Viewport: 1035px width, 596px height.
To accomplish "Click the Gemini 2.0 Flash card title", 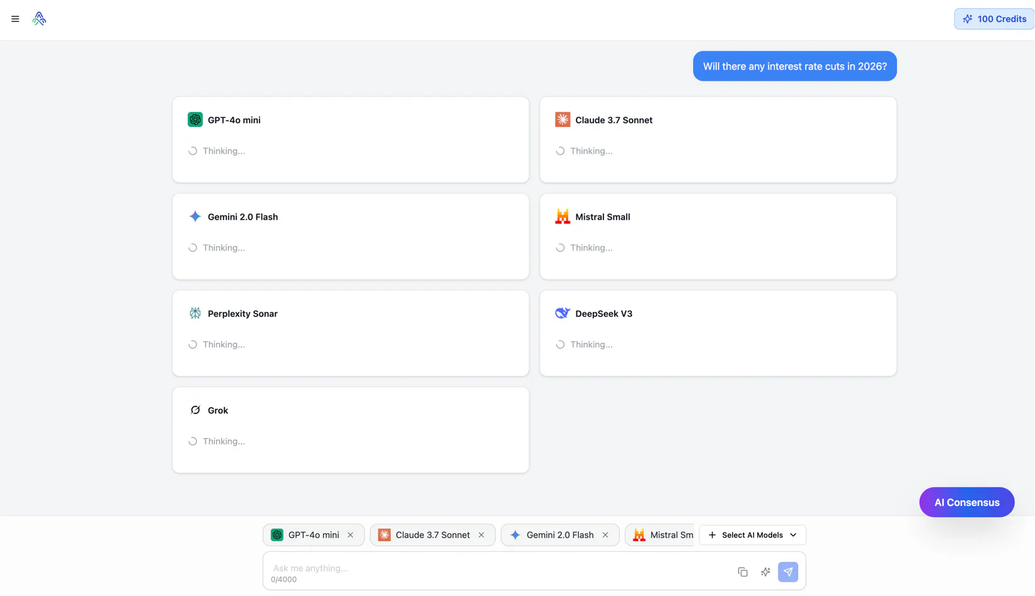I will point(243,217).
